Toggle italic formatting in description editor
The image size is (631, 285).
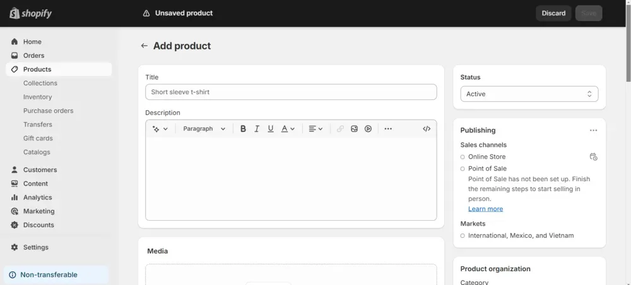(257, 129)
